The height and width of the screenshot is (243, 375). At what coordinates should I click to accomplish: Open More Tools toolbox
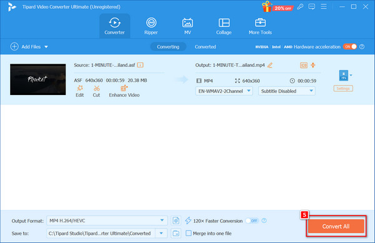coord(260,26)
